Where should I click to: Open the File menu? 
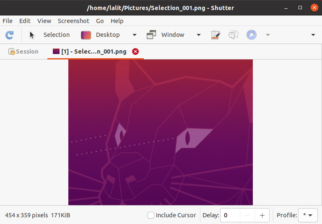click(x=8, y=21)
